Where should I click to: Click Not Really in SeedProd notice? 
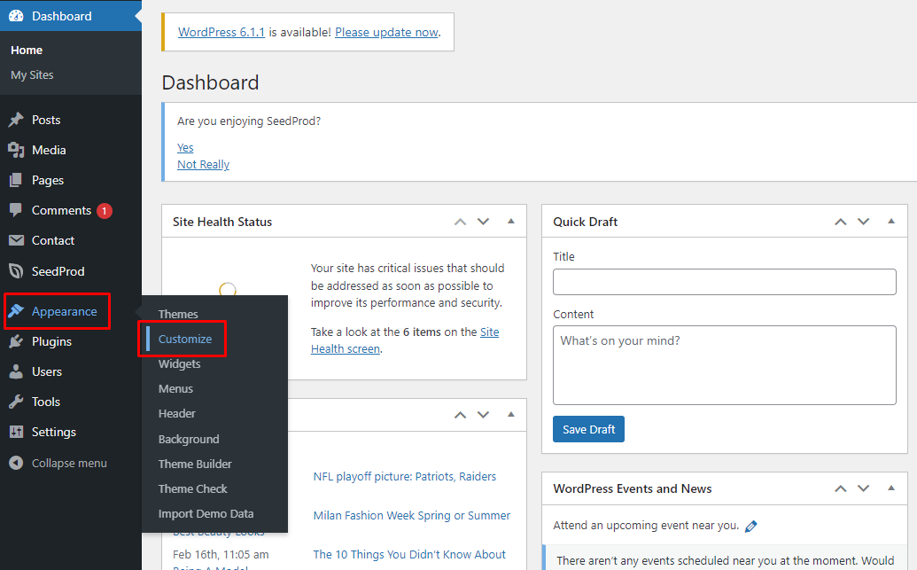(204, 165)
